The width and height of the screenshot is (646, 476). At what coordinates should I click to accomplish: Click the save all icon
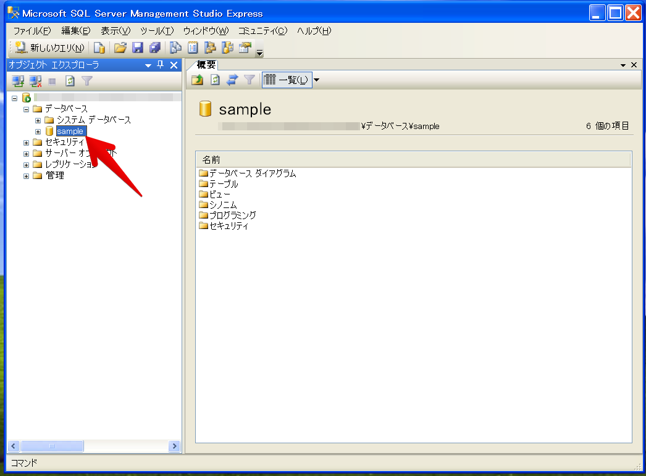tap(155, 48)
